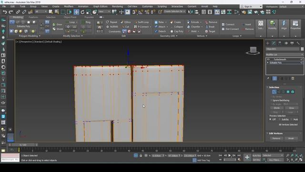Activate the Select and Rotate tool
The width and height of the screenshot is (305, 172).
tap(82, 12)
